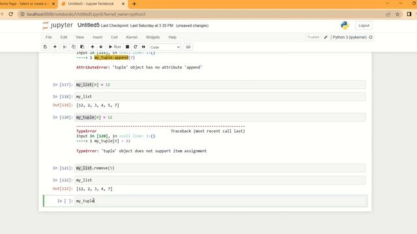This screenshot has width=417, height=234.
Task: Click the prompt label In [121]:
Action: pos(63,168)
